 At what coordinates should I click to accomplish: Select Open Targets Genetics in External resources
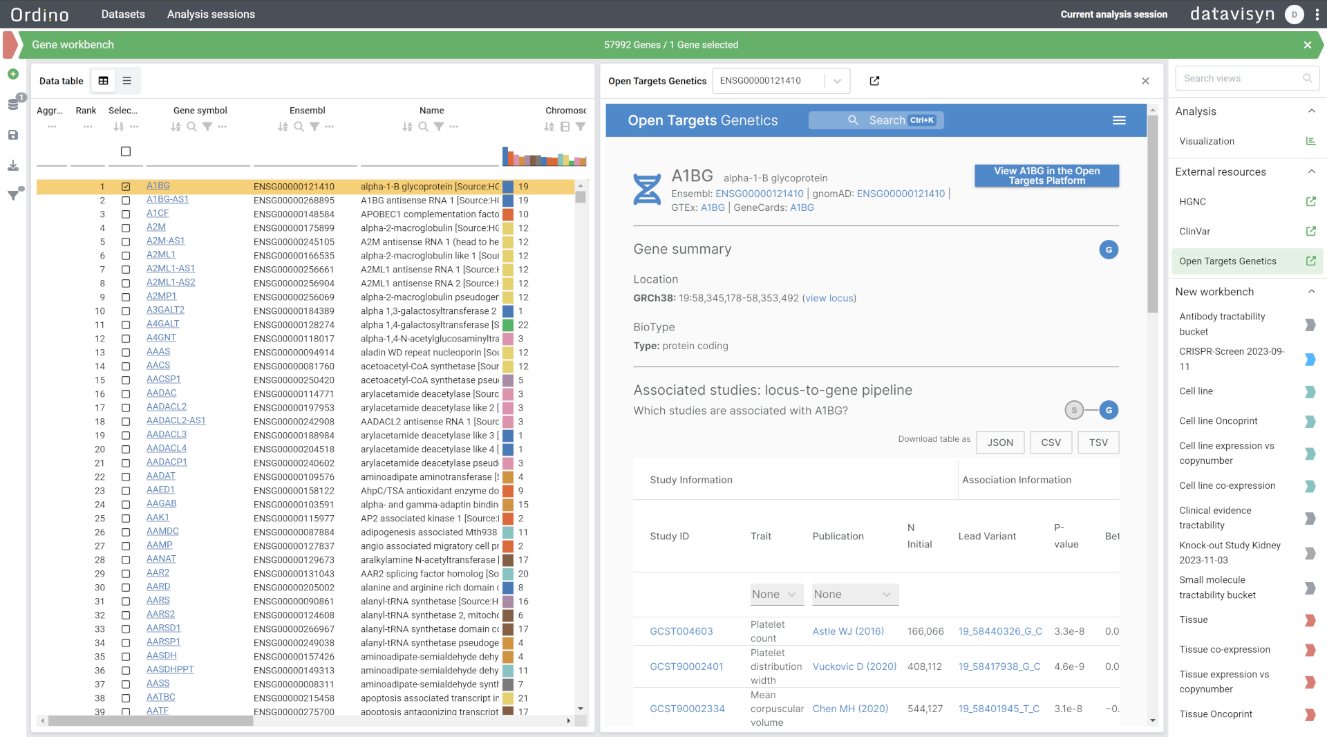(1247, 261)
